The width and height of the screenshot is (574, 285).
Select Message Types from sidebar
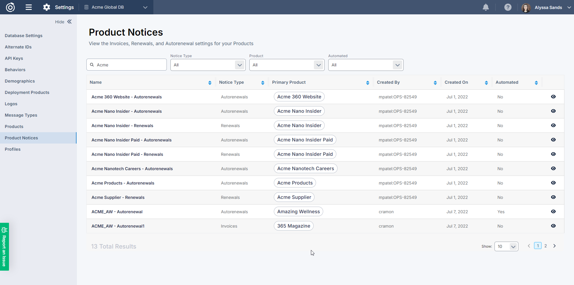21,115
